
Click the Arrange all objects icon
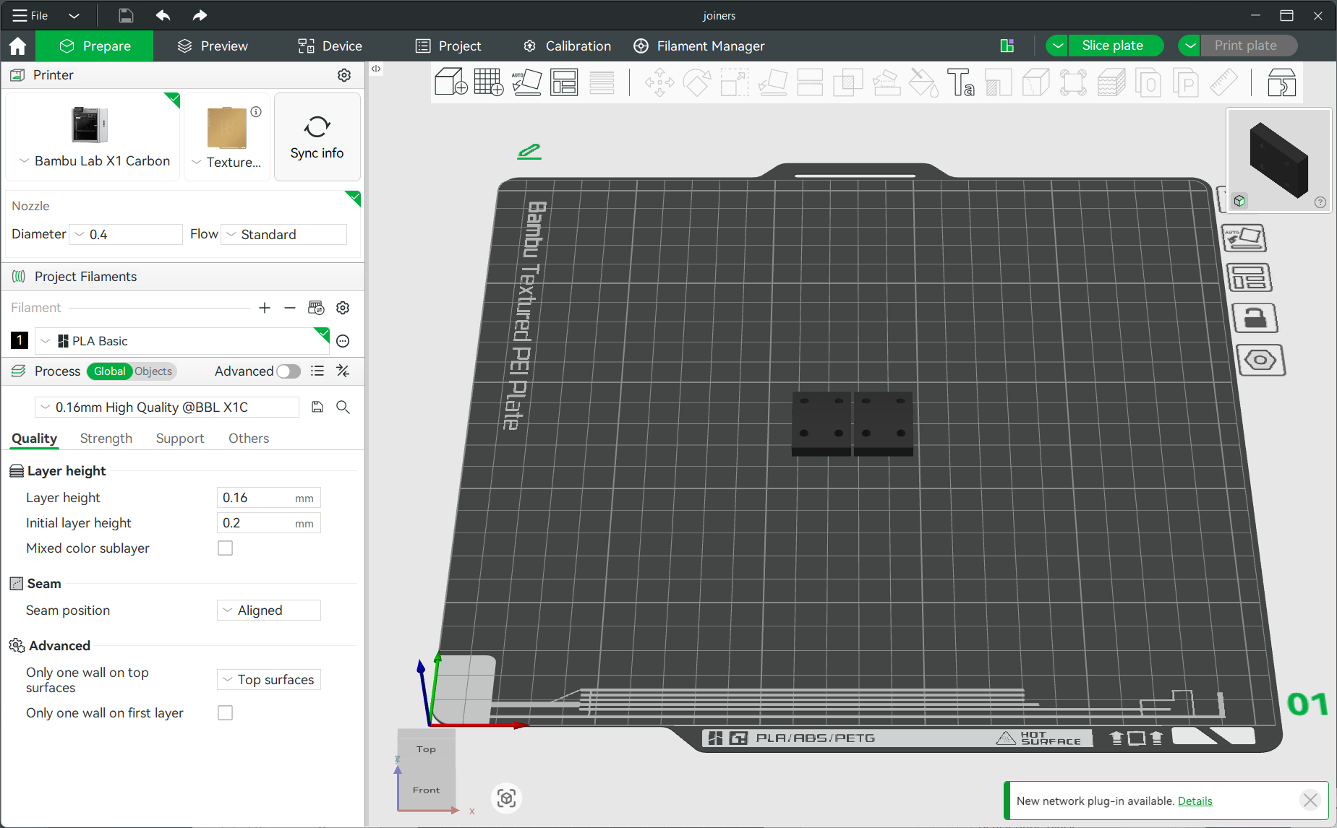click(x=564, y=82)
